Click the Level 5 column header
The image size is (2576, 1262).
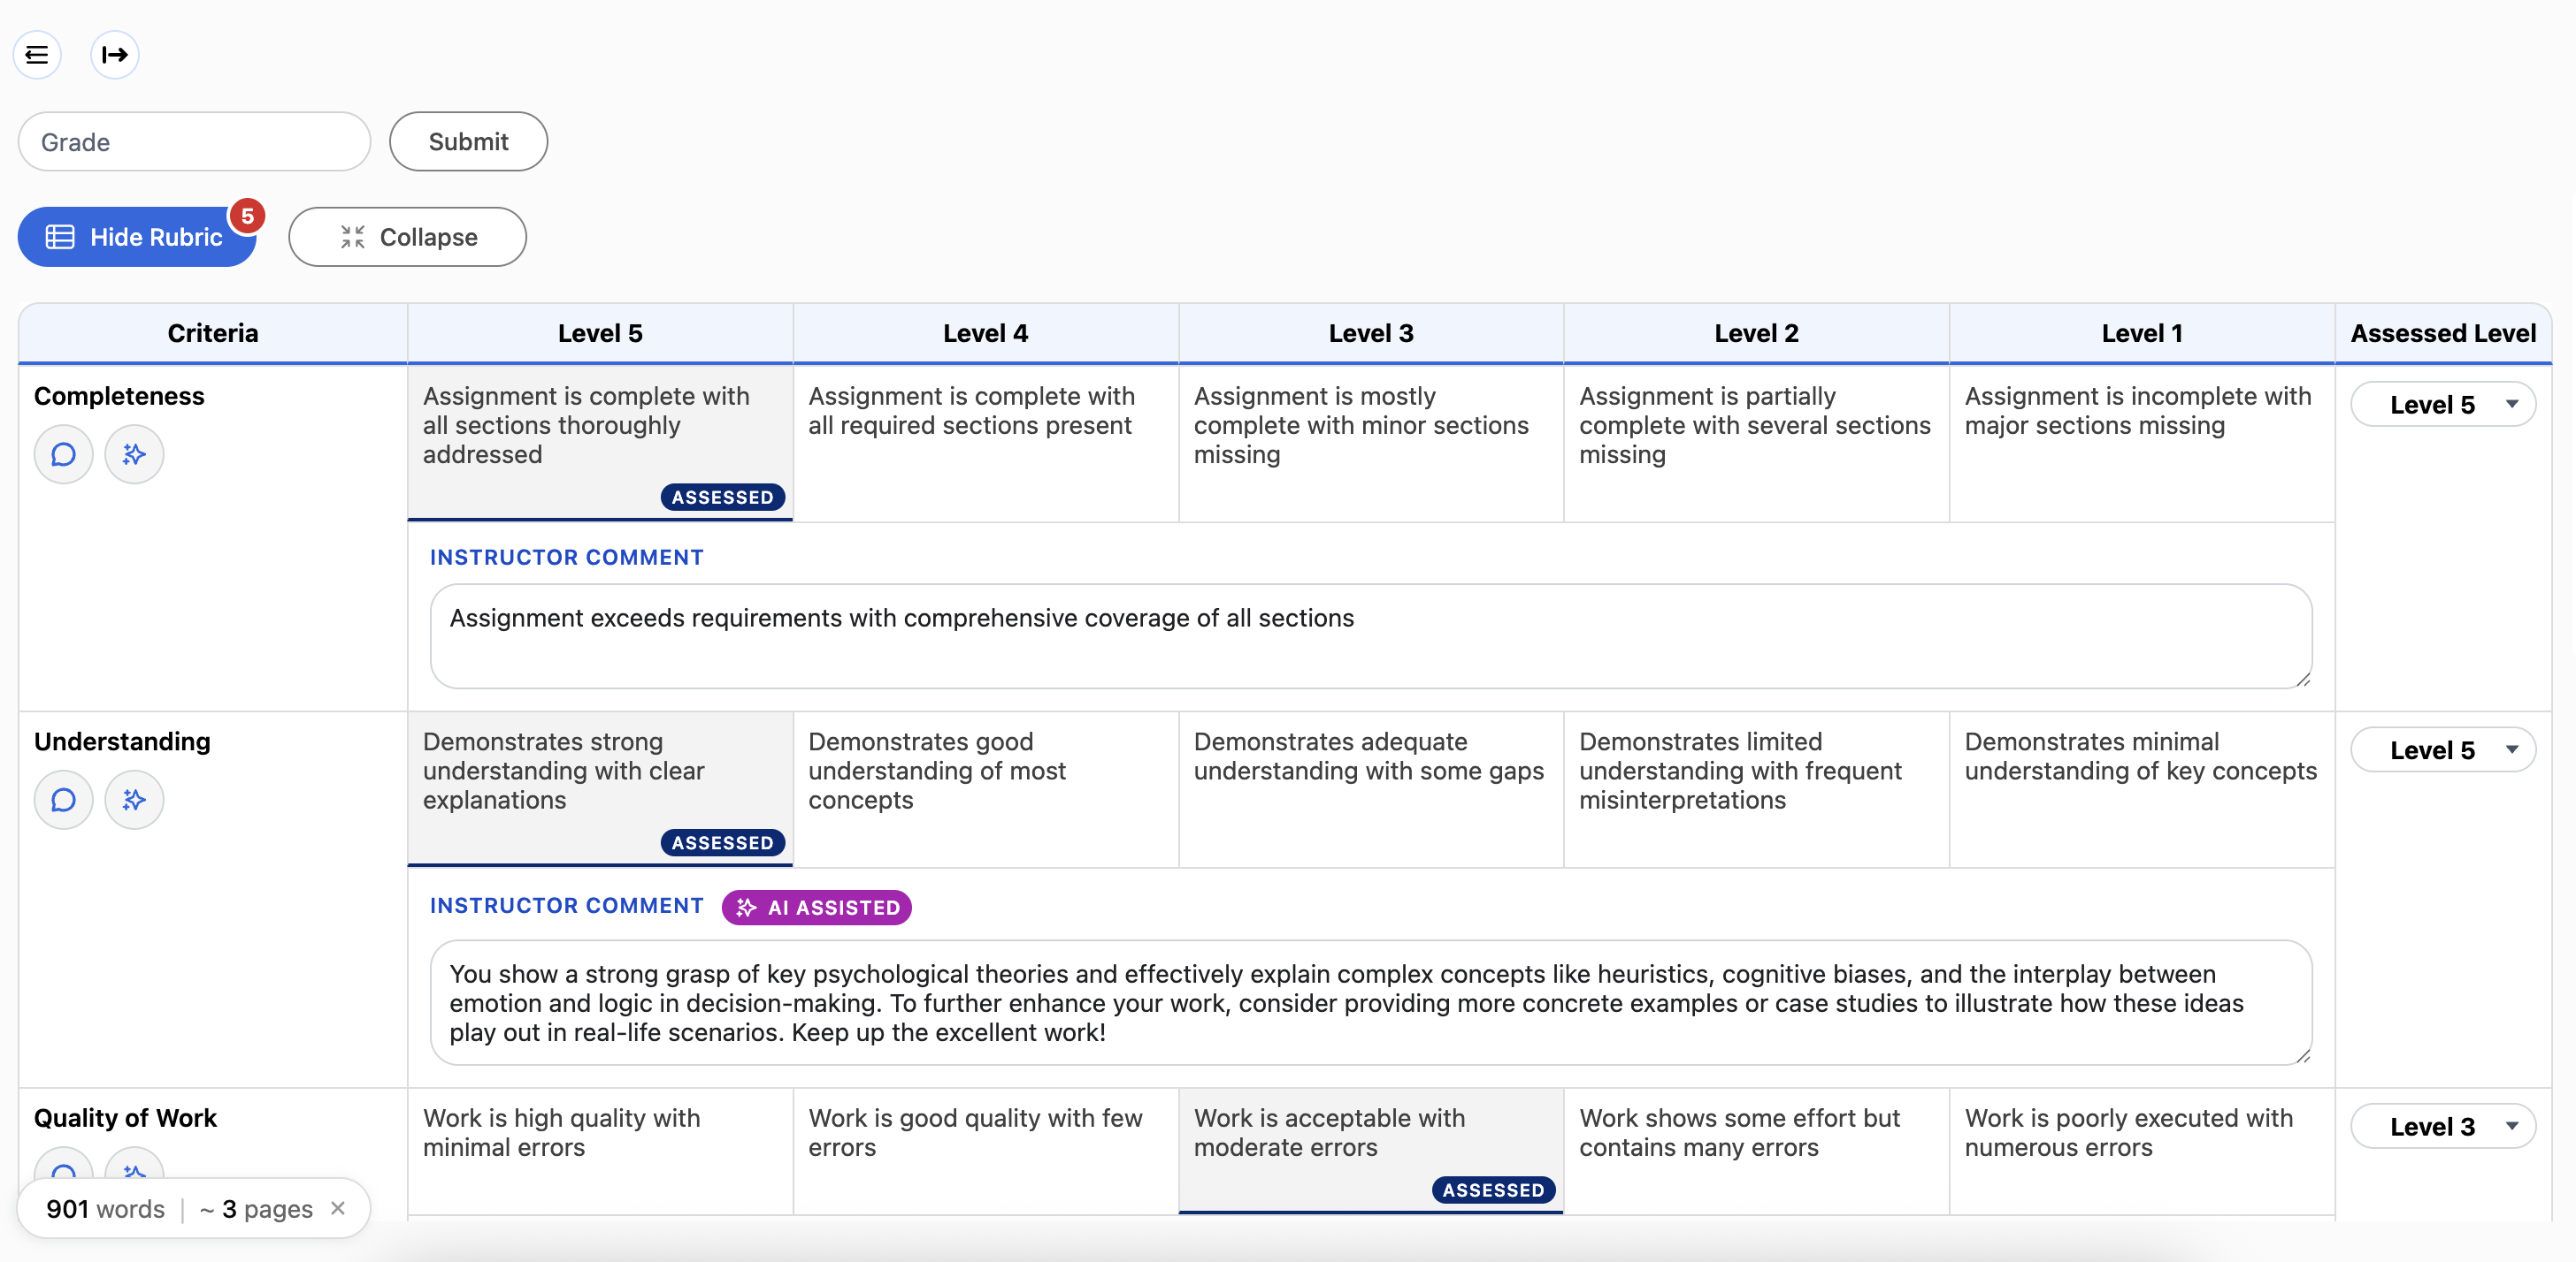pos(600,333)
